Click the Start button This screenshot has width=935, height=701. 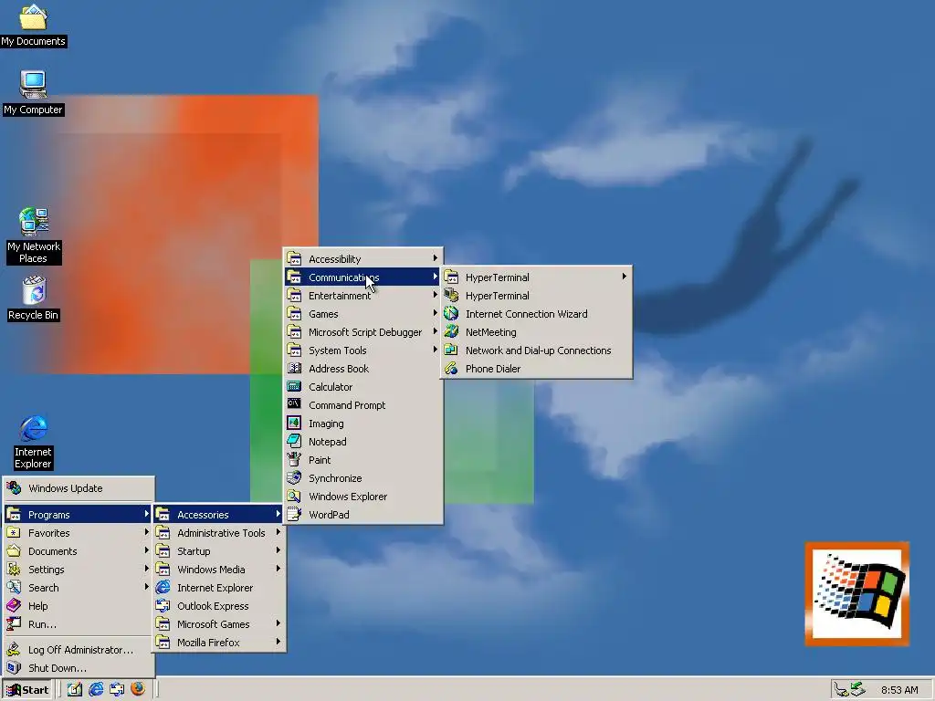(27, 690)
